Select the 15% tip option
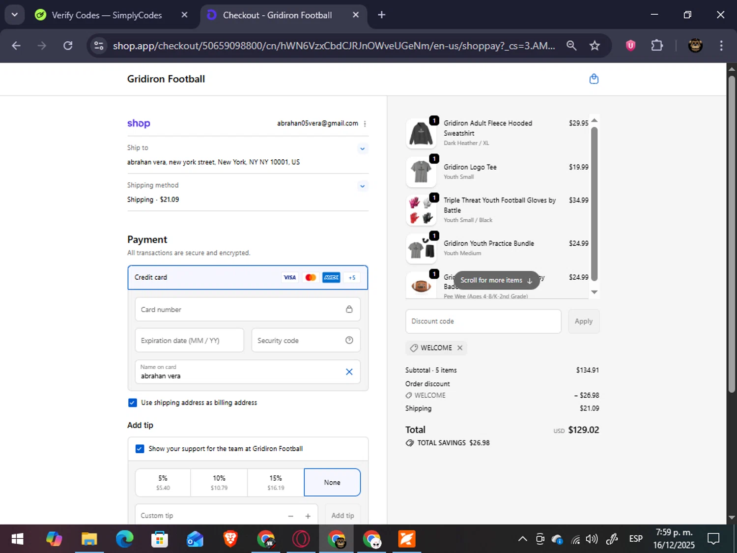Screen dimensions: 737x553 click(x=276, y=482)
